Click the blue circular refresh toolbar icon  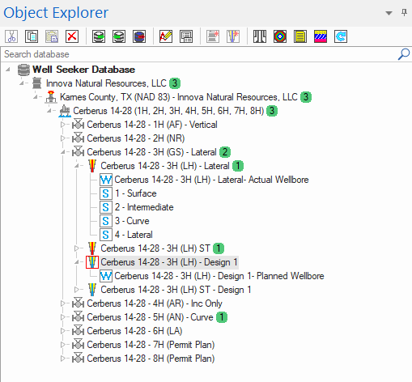(341, 36)
